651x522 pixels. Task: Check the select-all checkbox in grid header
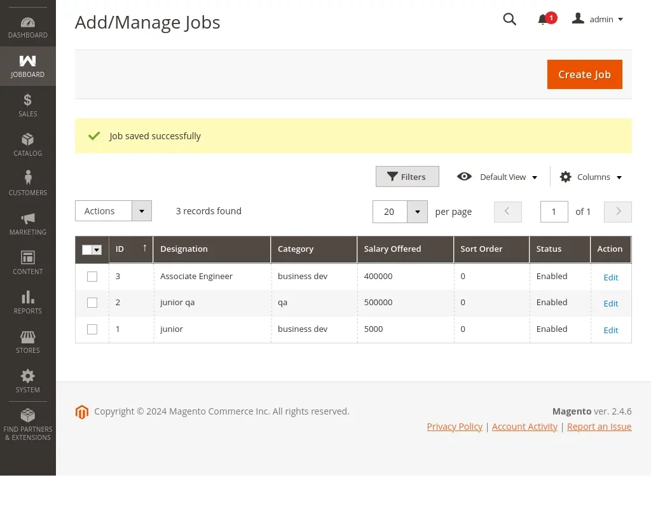(87, 250)
